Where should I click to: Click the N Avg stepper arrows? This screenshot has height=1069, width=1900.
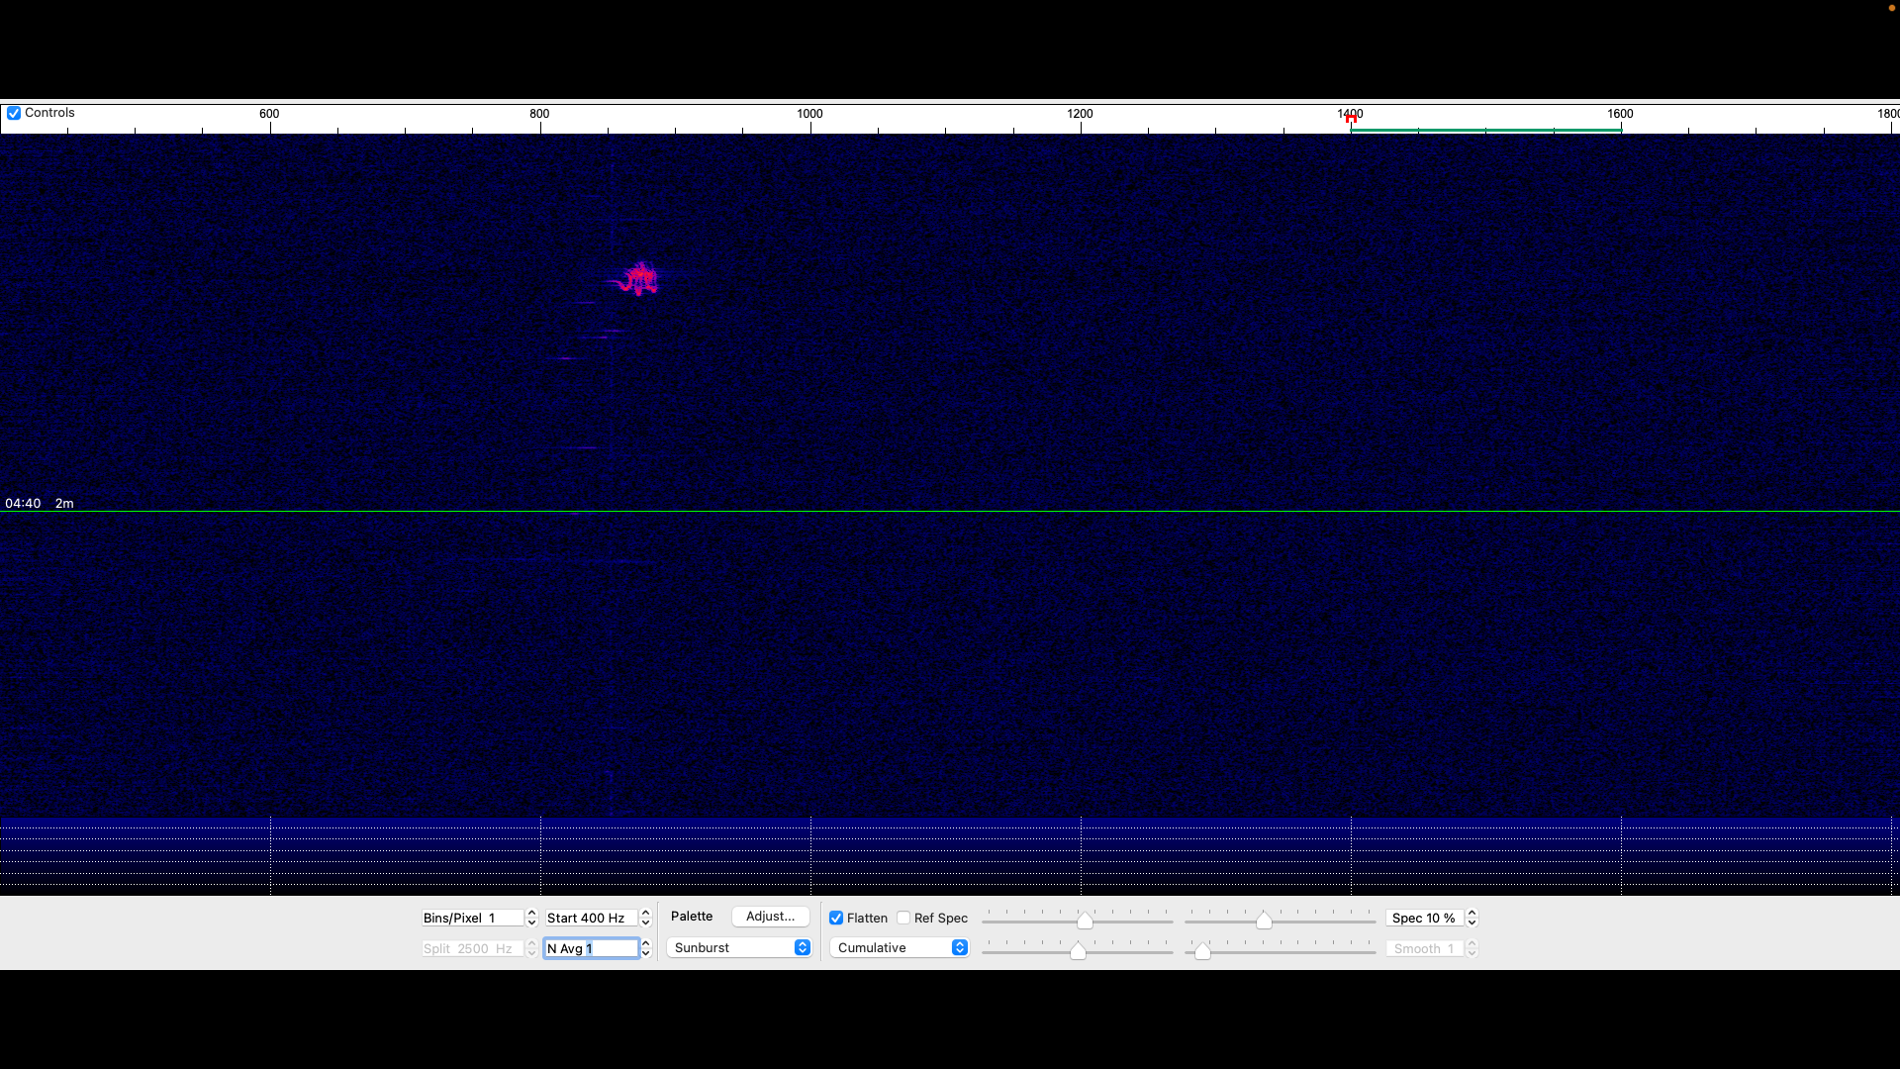pyautogui.click(x=646, y=948)
